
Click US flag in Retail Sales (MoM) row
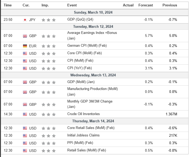coord(25,151)
